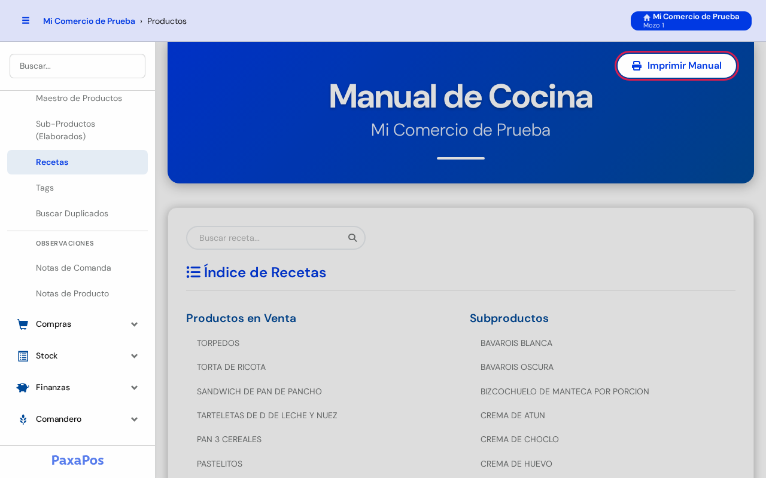The height and width of the screenshot is (478, 766).
Task: Open the BAVAROIS BLANCA subproduct
Action: (516, 343)
